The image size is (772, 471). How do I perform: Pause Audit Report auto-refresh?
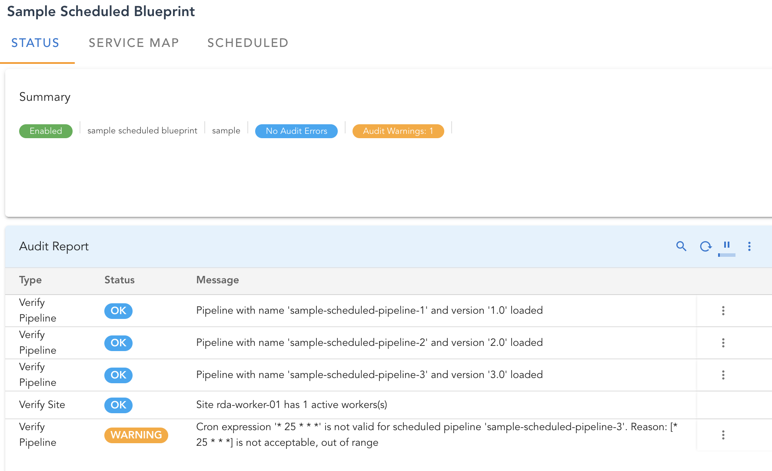(x=727, y=245)
